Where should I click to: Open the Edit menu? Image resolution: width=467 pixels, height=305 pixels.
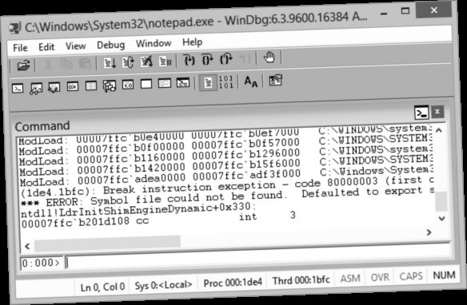coord(46,46)
